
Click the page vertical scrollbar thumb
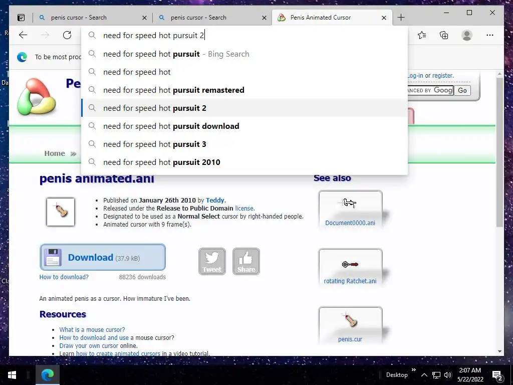(499, 152)
